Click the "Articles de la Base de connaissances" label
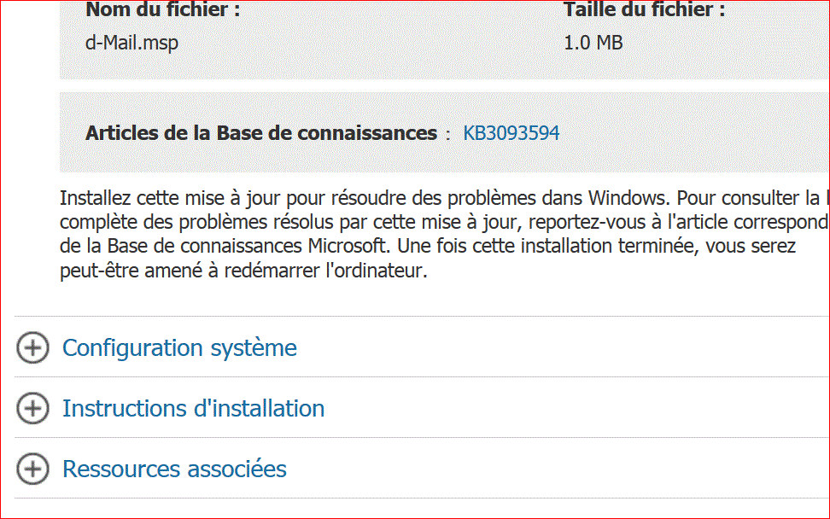The image size is (830, 519). click(261, 133)
